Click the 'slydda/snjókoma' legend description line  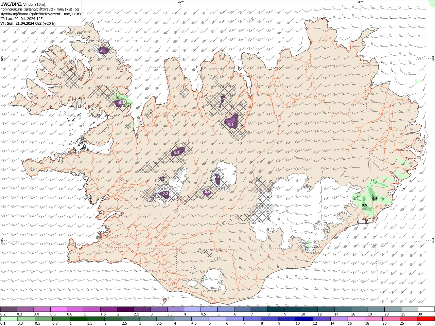click(40, 14)
